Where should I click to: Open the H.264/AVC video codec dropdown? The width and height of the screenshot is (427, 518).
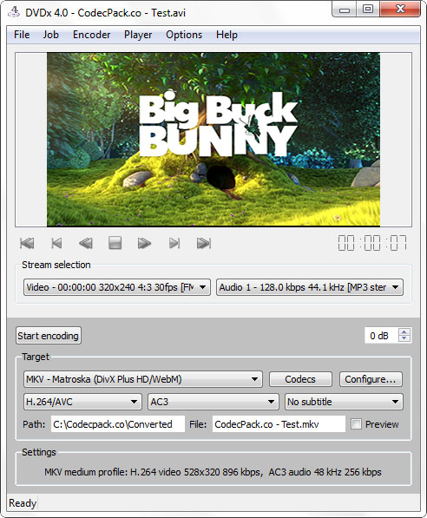pos(82,402)
